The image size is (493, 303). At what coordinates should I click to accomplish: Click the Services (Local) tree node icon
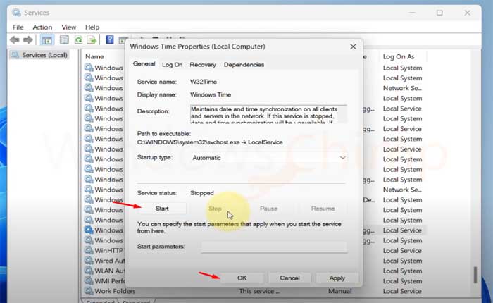pyautogui.click(x=15, y=55)
